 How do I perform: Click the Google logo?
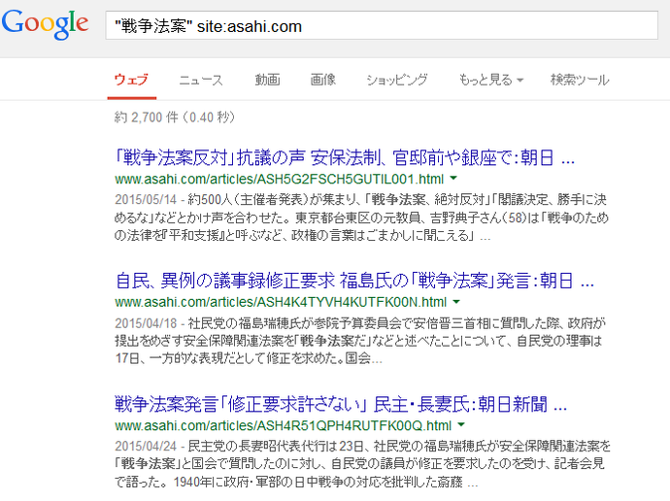point(45,24)
